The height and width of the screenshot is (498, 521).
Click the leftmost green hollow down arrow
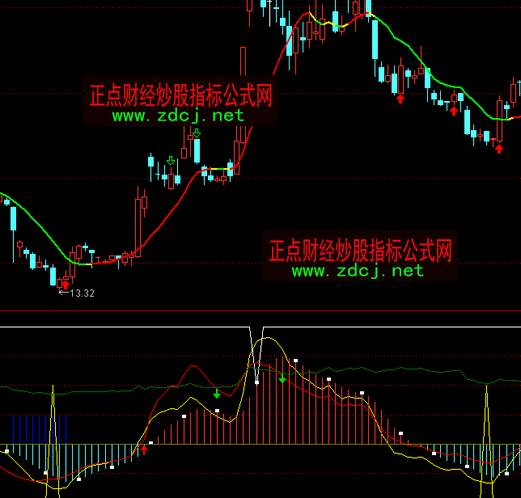pos(170,162)
